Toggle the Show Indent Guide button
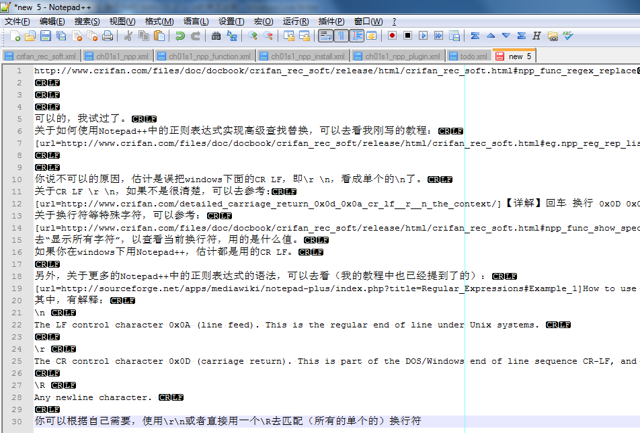 tap(356, 36)
